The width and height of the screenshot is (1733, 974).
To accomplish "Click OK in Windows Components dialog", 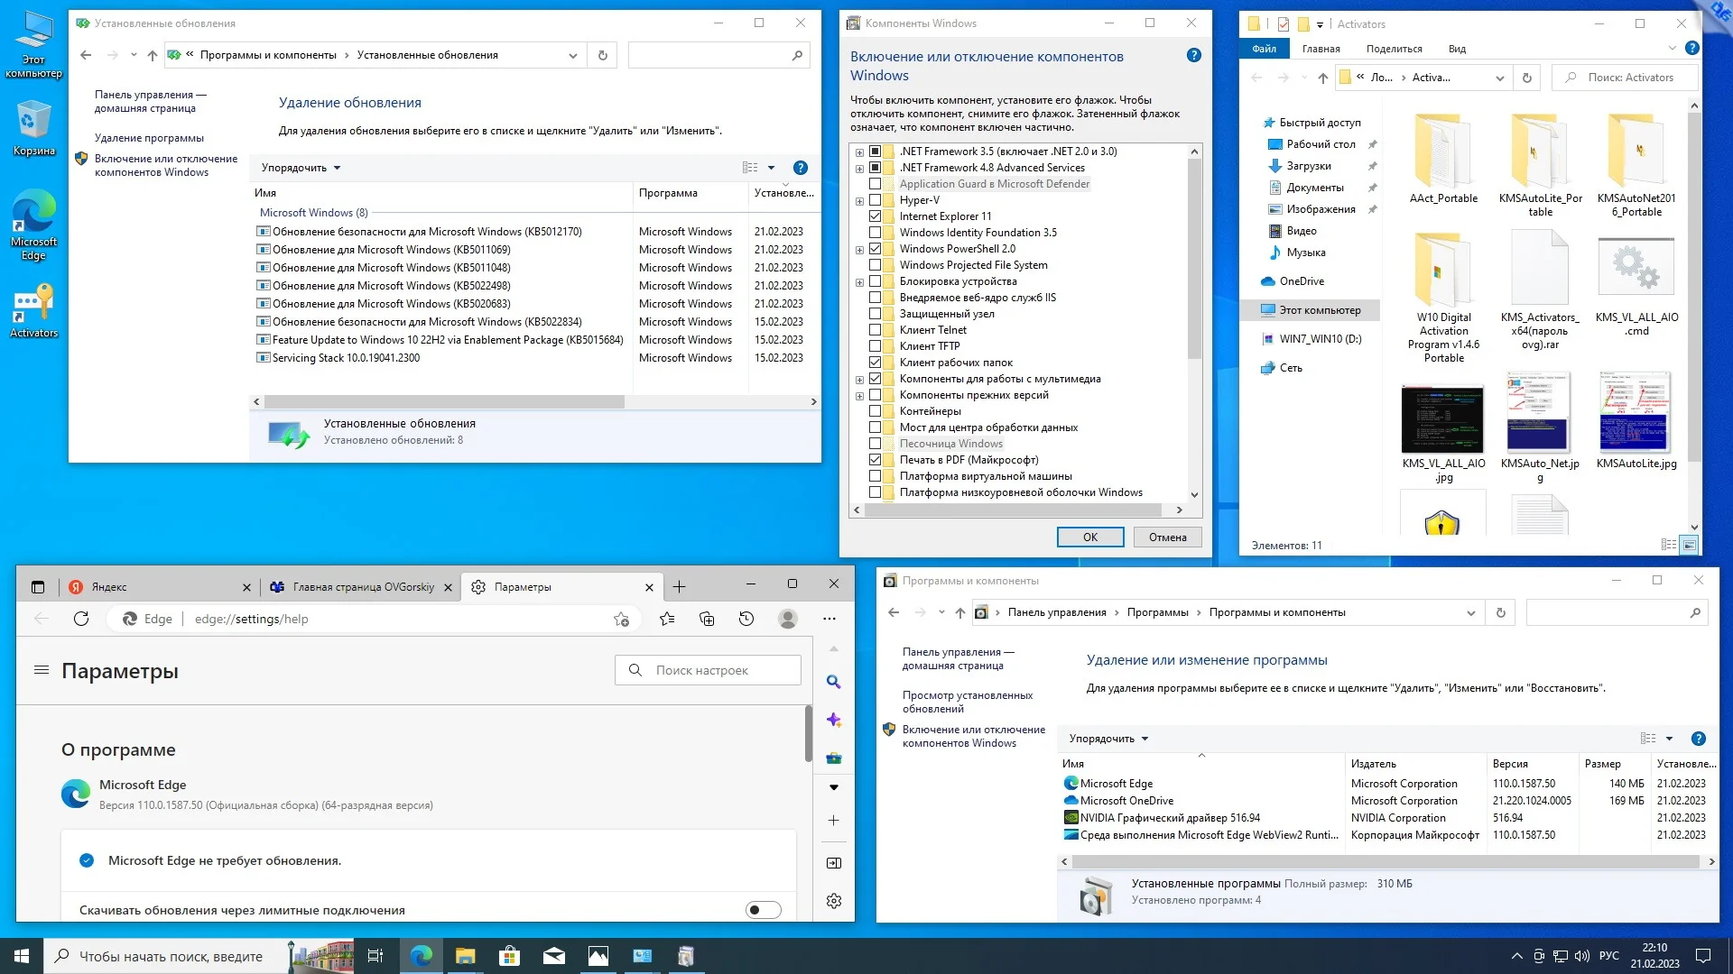I will (1089, 538).
